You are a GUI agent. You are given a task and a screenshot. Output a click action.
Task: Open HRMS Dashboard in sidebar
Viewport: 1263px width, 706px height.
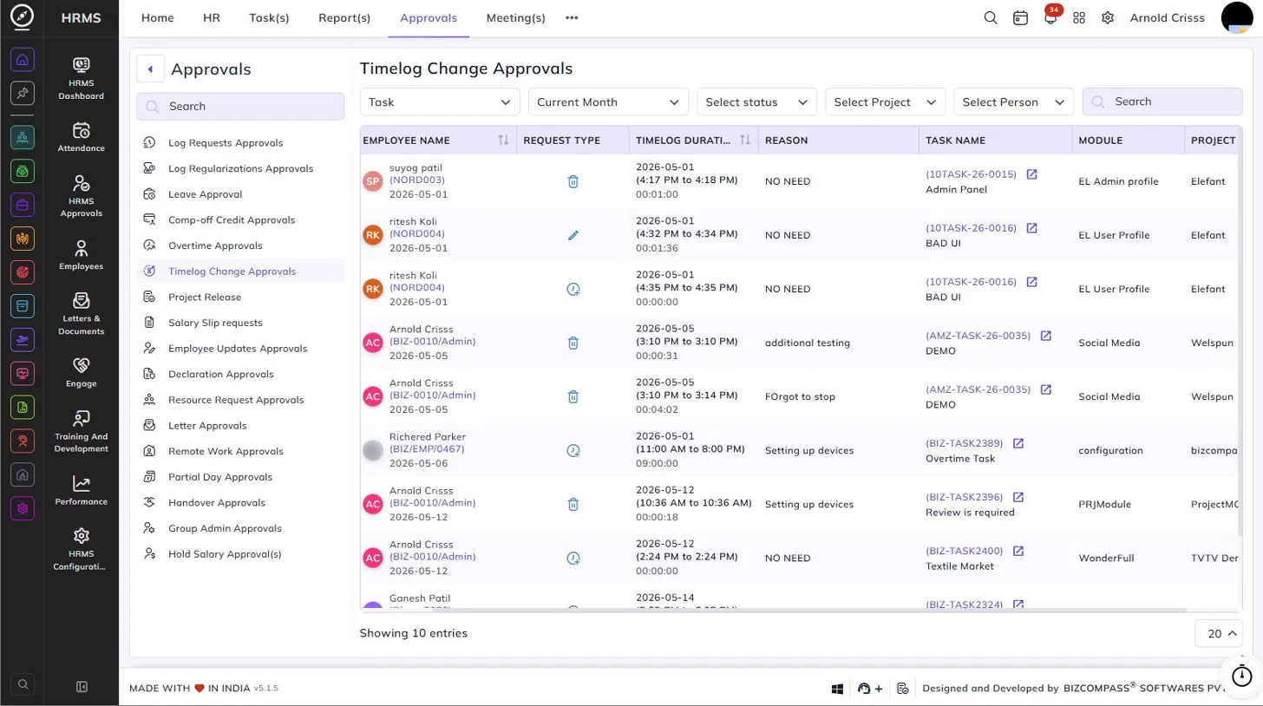point(82,78)
